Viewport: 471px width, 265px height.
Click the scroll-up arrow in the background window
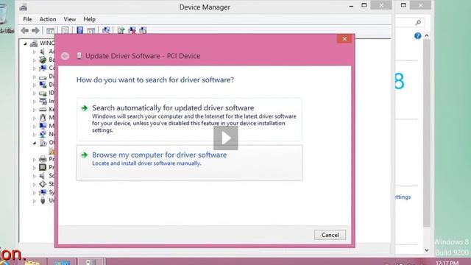click(x=427, y=36)
